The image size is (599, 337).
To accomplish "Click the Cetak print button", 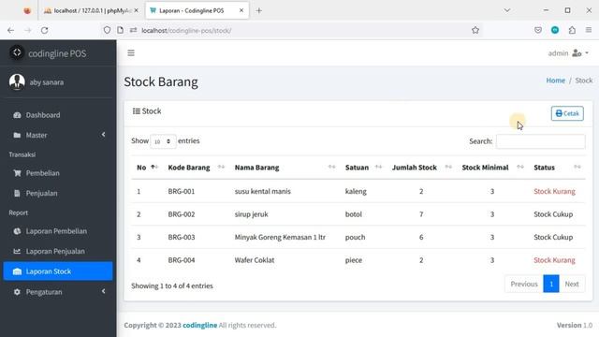I will point(567,113).
